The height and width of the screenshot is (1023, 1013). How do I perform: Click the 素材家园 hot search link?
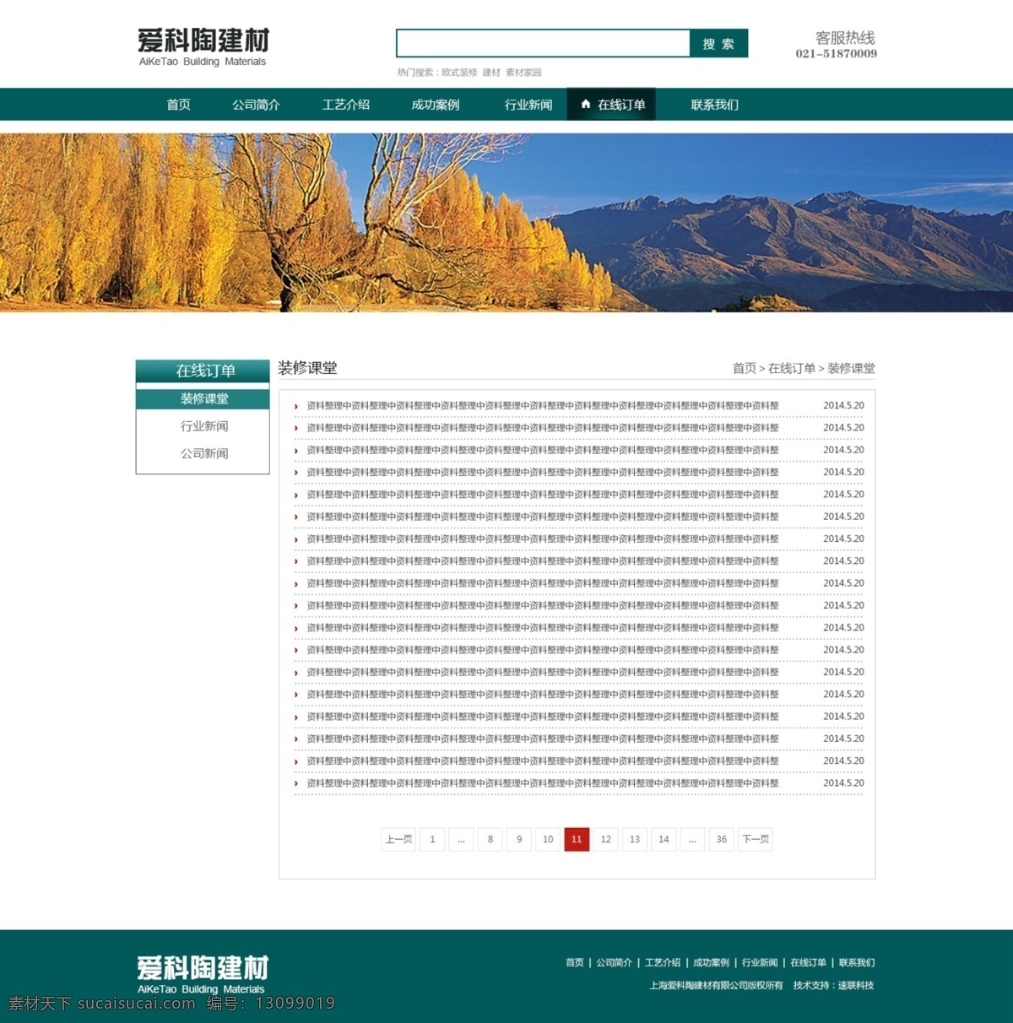pyautogui.click(x=523, y=73)
